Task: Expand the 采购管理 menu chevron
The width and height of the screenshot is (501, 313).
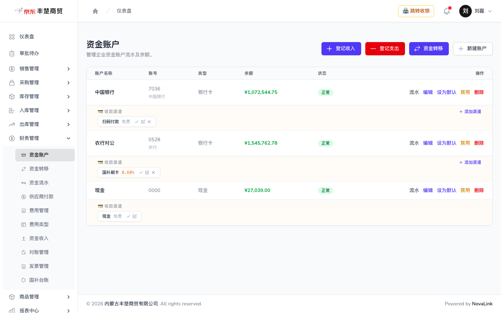Action: point(69,83)
